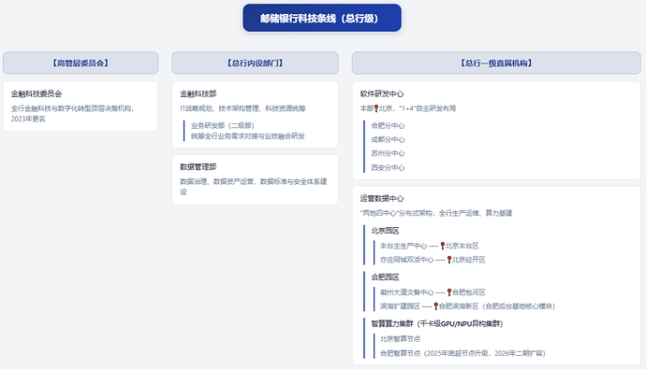Screen dimensions: 646x369
Task: Select the 【高管层委员会】 column header
Action: 81,63
